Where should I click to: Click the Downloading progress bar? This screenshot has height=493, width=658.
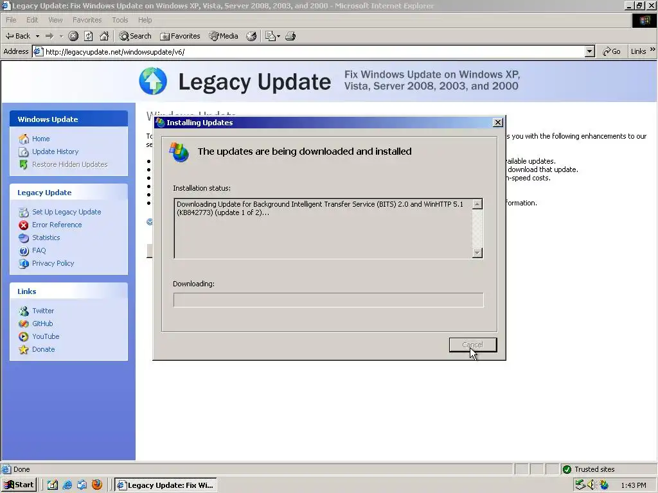pyautogui.click(x=328, y=300)
